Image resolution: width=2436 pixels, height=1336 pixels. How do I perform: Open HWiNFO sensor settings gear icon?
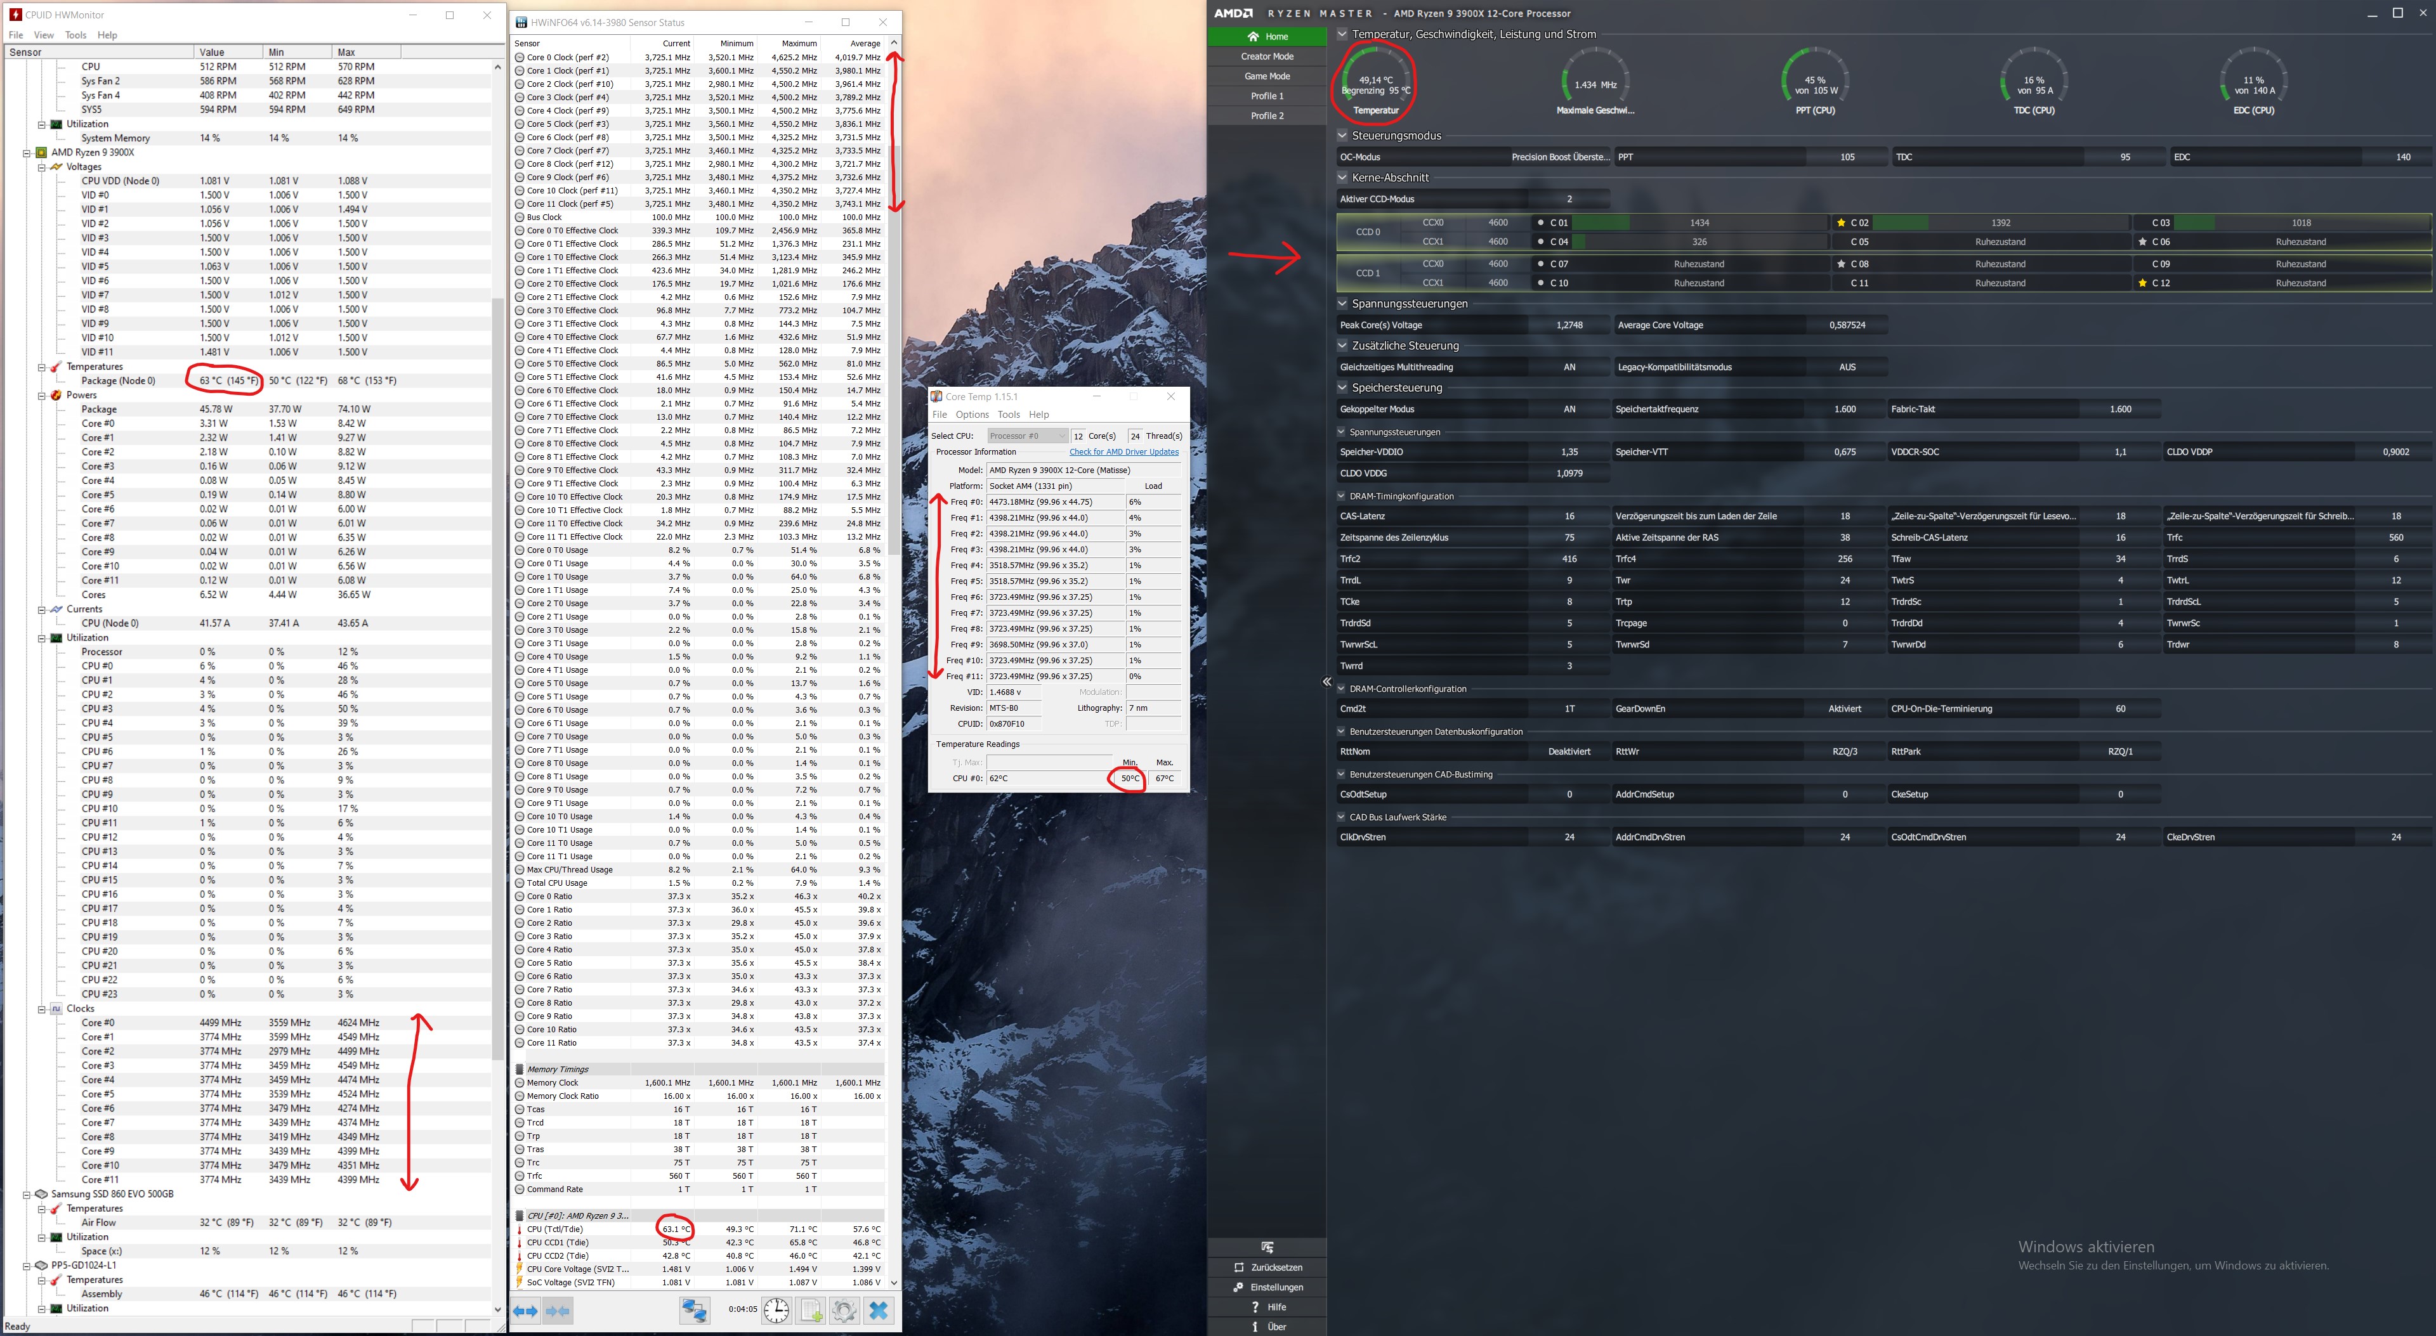pyautogui.click(x=844, y=1311)
